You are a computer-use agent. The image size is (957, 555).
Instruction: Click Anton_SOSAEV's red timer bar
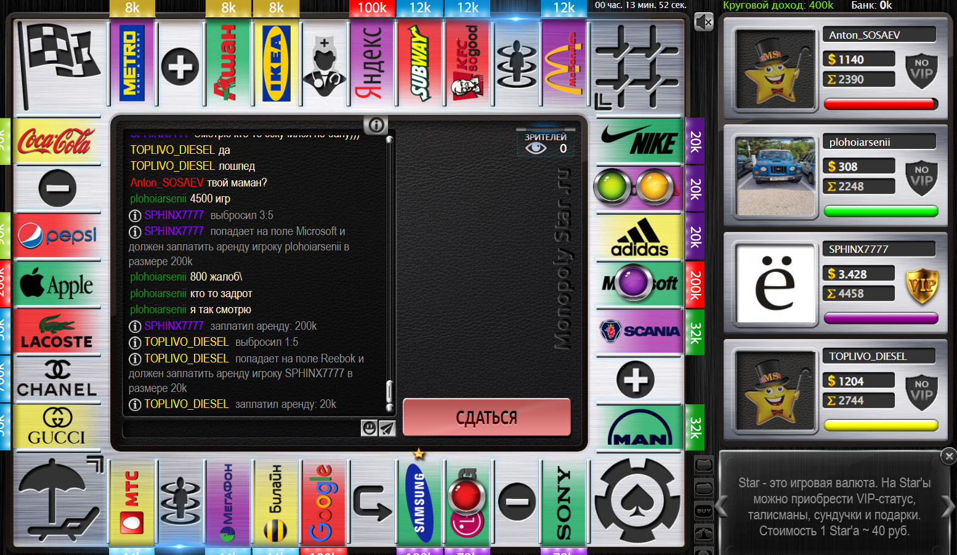coord(881,104)
